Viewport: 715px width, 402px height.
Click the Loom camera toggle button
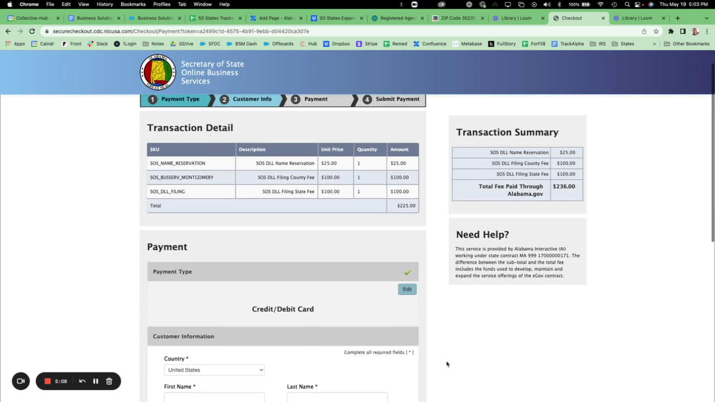[21, 381]
